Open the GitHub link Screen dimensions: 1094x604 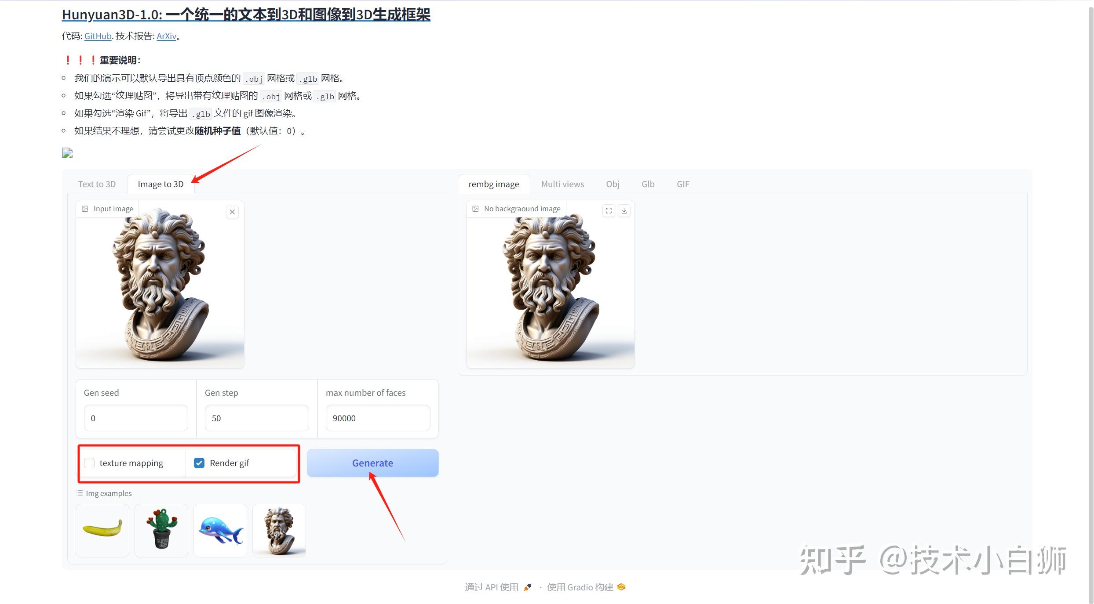click(97, 36)
